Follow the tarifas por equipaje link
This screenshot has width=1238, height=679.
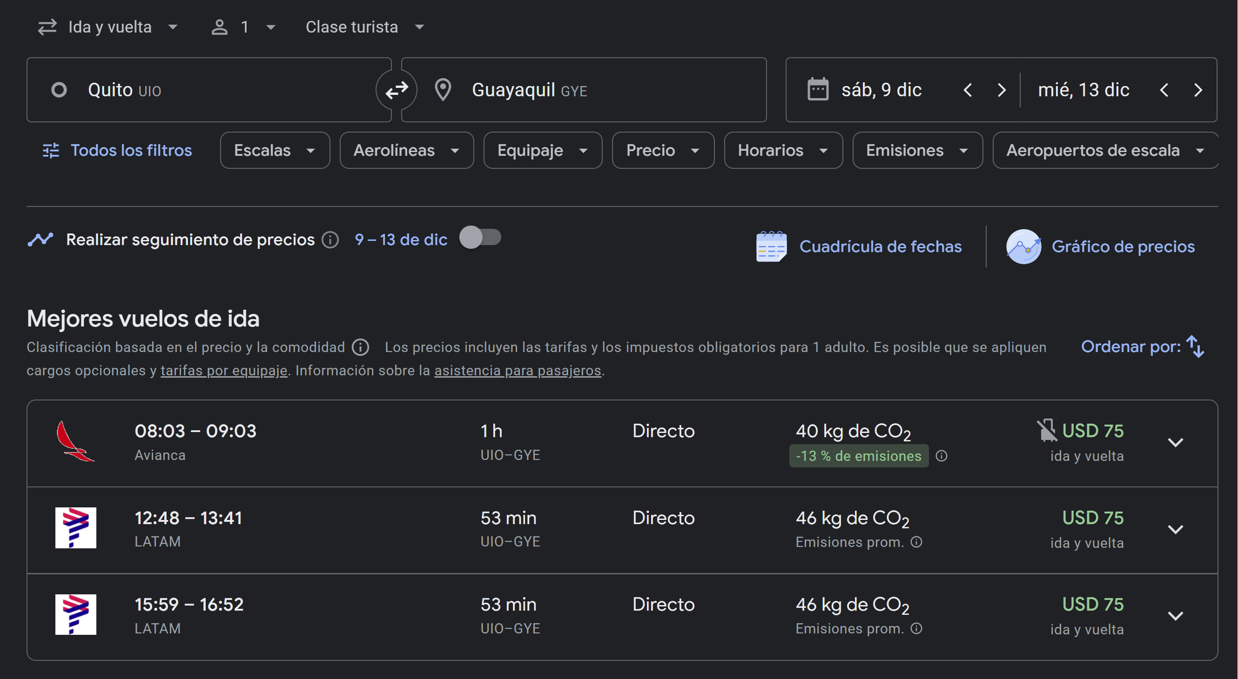tap(223, 370)
